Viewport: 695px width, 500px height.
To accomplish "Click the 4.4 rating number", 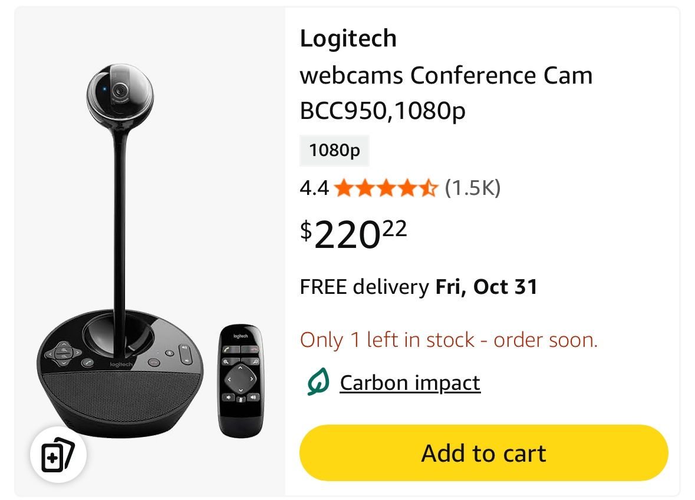I will click(x=314, y=188).
